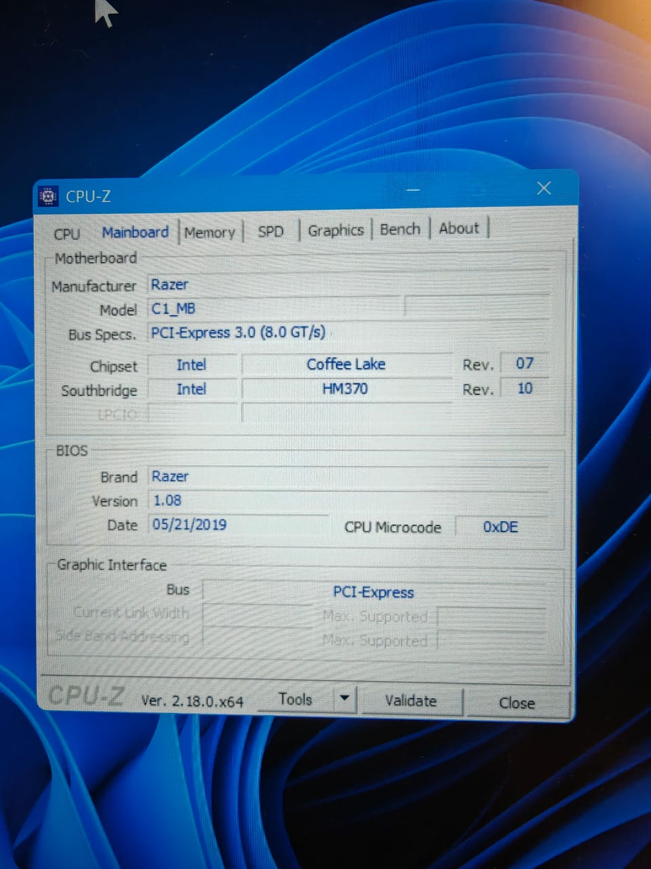Click the BIOS Brand Razer field
This screenshot has height=869, width=651.
click(x=349, y=476)
